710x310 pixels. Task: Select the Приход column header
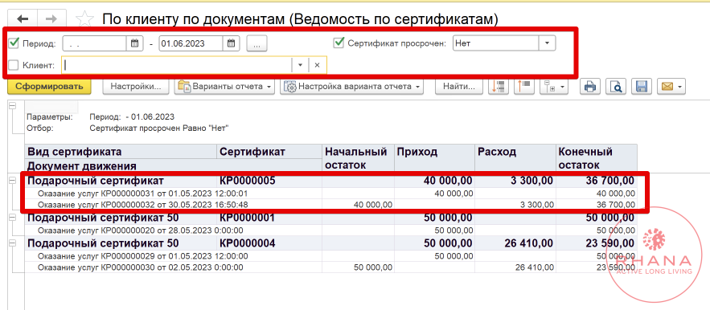tap(435, 158)
